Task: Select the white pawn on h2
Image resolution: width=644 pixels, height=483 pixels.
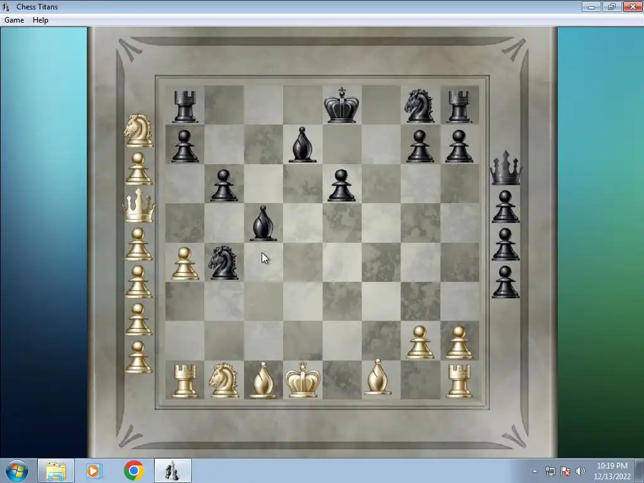Action: tap(459, 343)
